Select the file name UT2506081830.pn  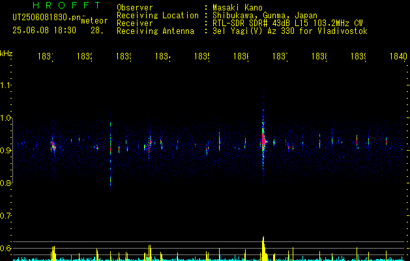tap(47, 18)
